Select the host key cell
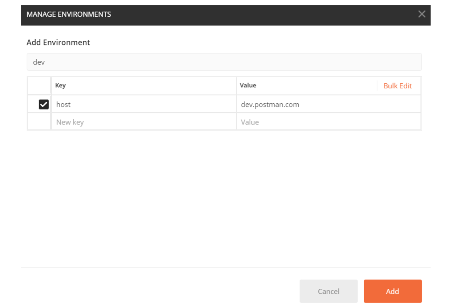Viewport: 464px width, 304px height. (144, 105)
